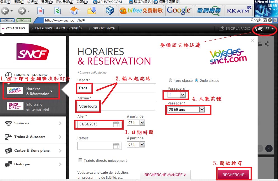Click the RECHERCHE AVANCÉE button
This screenshot has height=181, width=278.
click(x=165, y=175)
